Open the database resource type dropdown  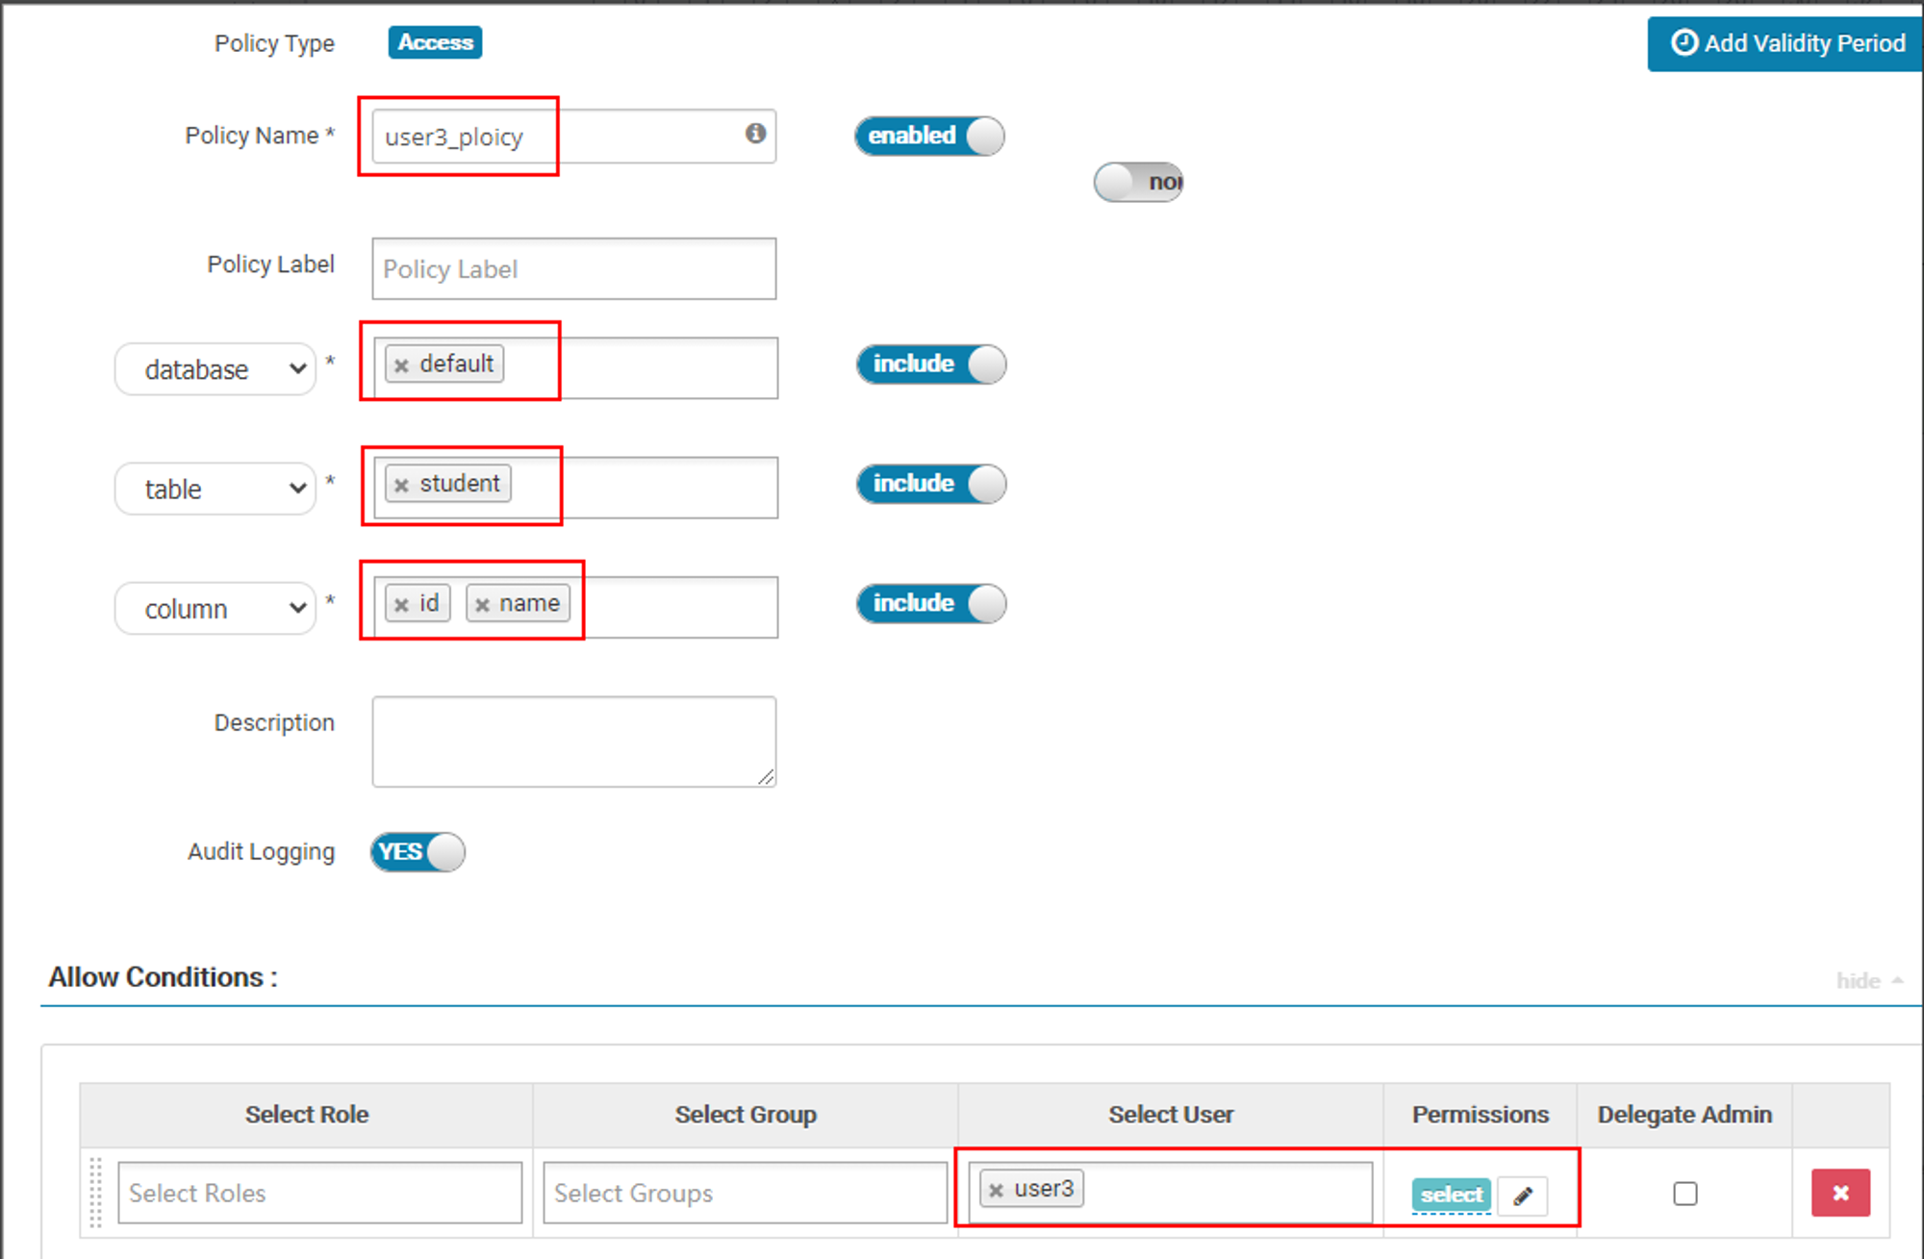tap(215, 369)
